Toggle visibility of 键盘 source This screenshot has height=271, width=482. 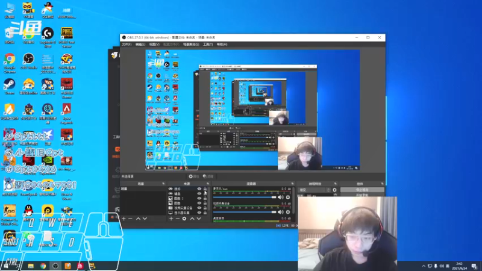pos(199,193)
